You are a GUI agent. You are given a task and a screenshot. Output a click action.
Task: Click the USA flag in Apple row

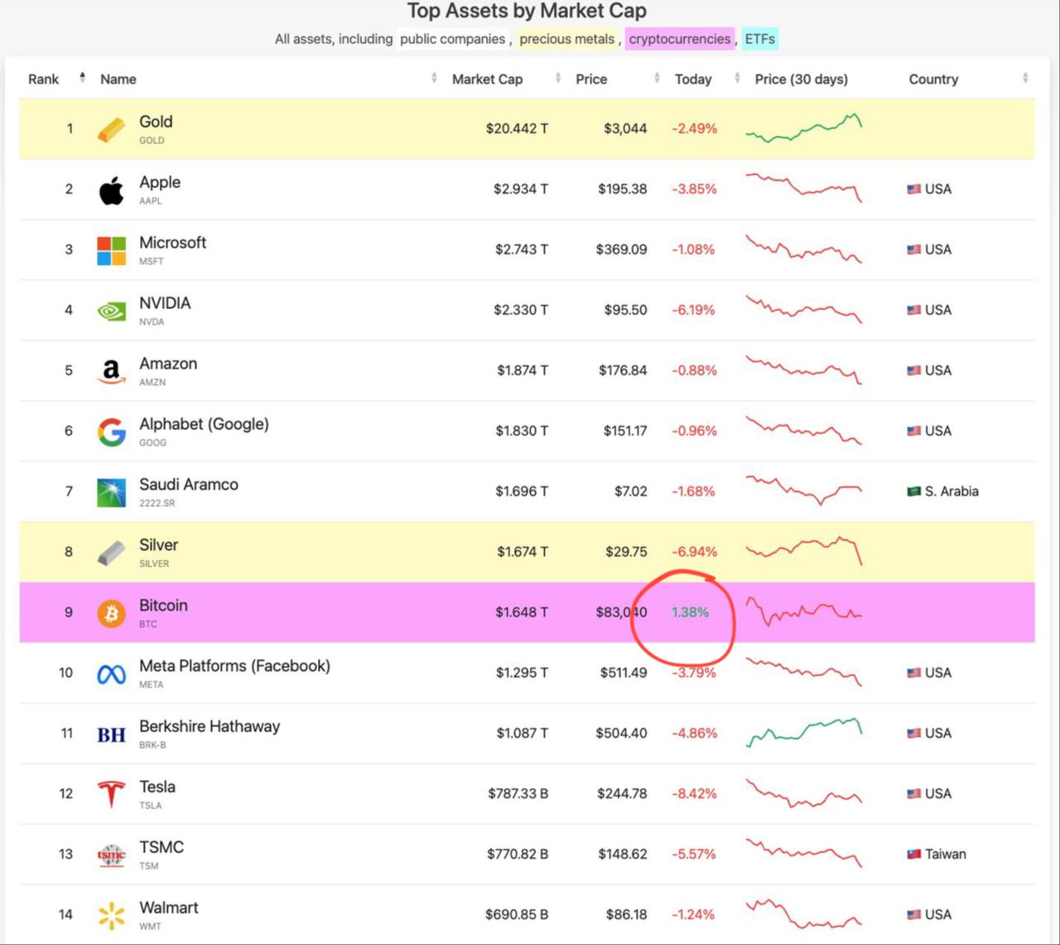point(914,189)
